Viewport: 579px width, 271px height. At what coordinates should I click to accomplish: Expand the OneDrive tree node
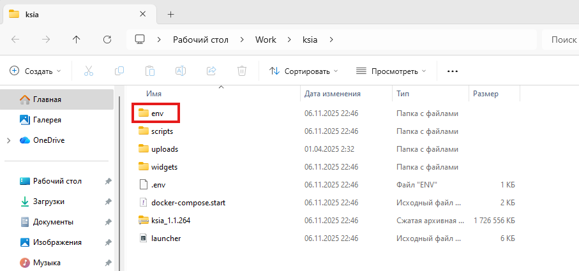pos(8,140)
